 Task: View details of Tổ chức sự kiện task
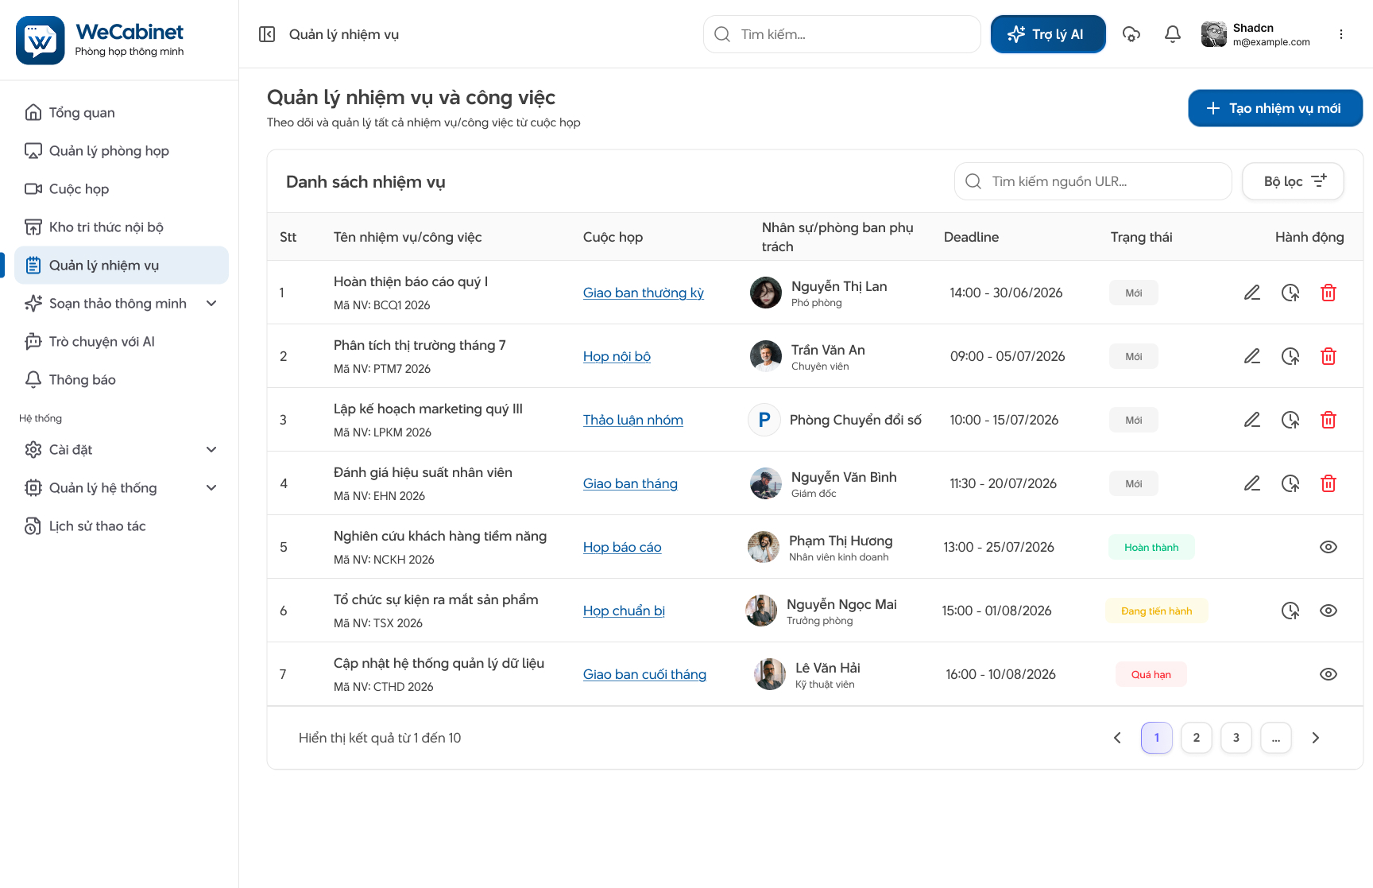pyautogui.click(x=1329, y=611)
